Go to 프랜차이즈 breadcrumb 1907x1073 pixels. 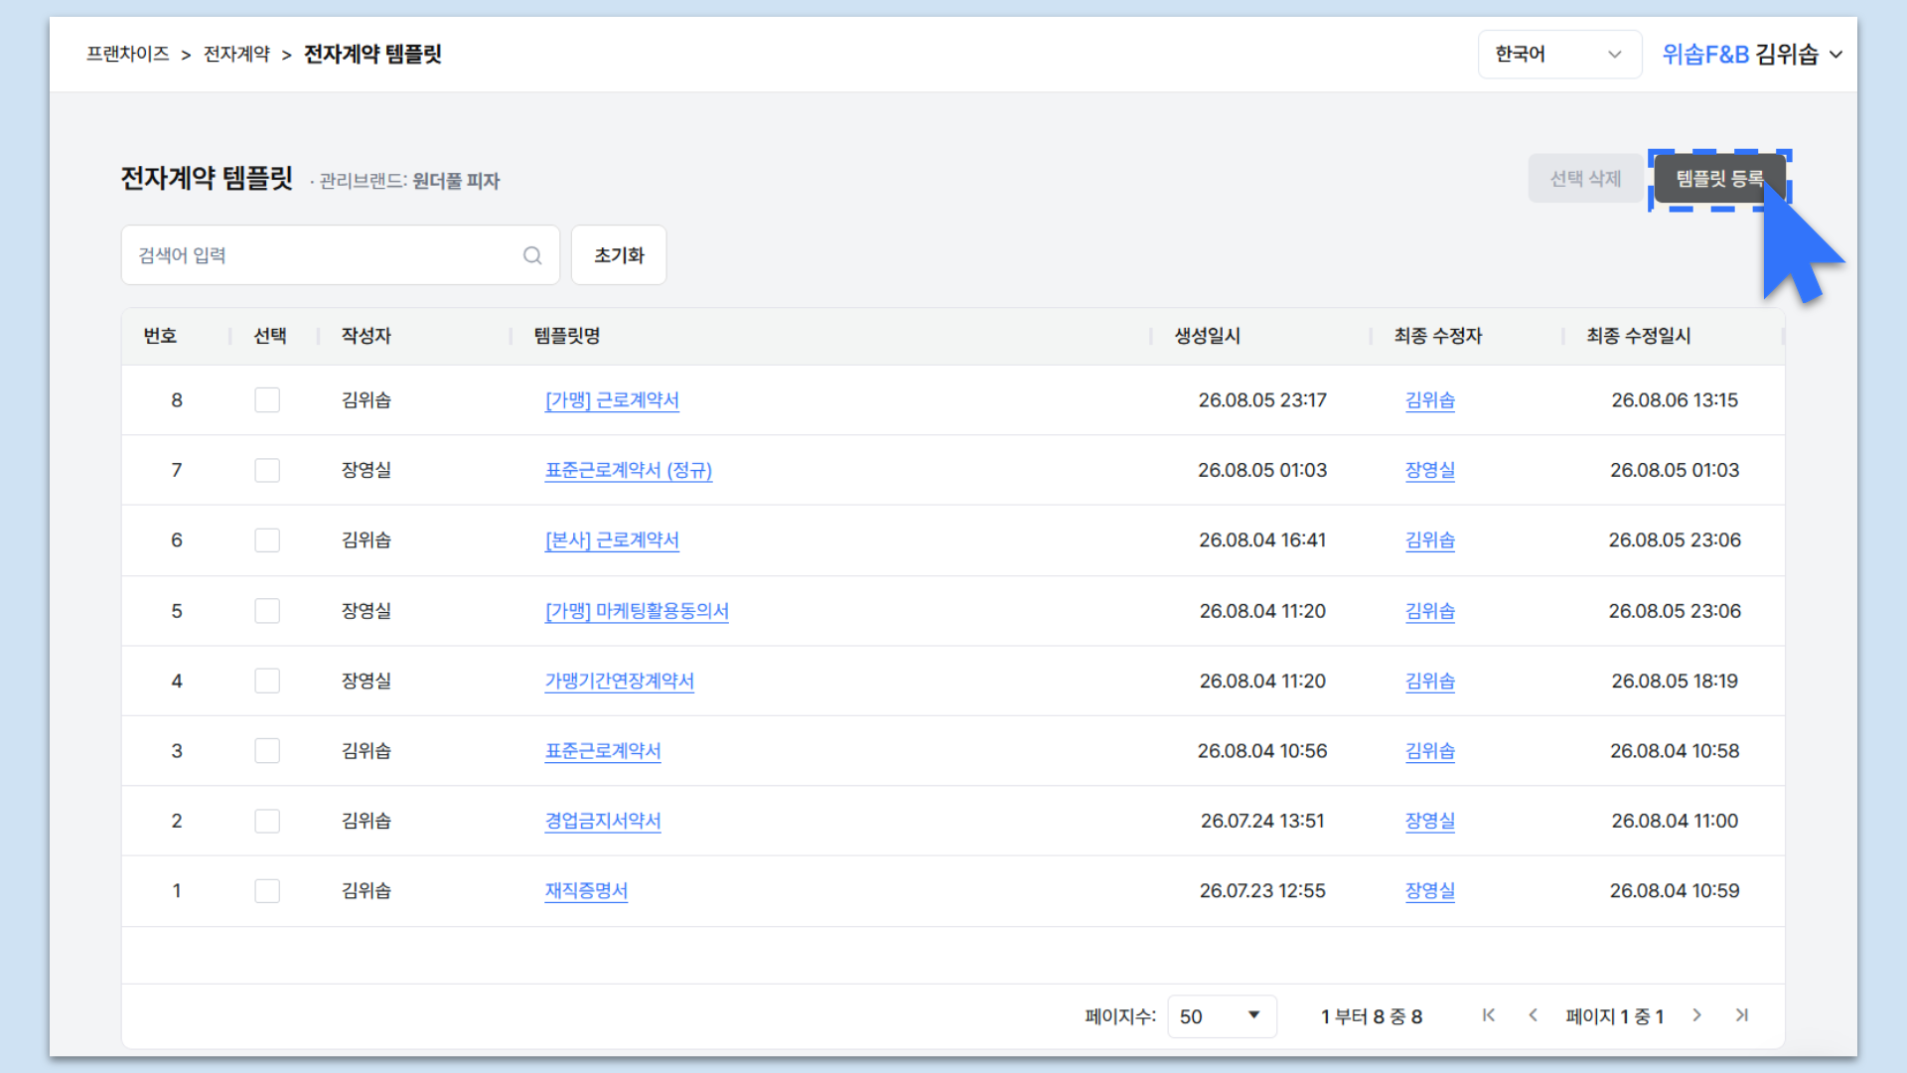pyautogui.click(x=127, y=54)
